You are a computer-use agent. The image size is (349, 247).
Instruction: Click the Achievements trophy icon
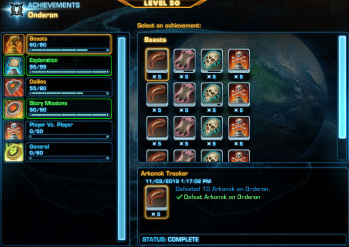tap(17, 10)
